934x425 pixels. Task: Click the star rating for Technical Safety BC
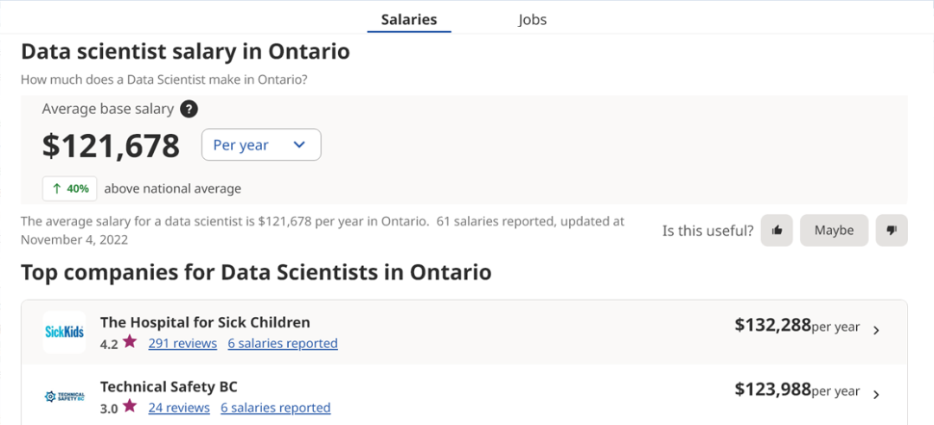click(x=130, y=407)
